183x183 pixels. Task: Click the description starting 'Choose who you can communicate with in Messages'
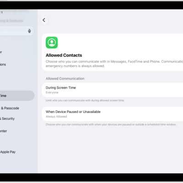(x=114, y=64)
